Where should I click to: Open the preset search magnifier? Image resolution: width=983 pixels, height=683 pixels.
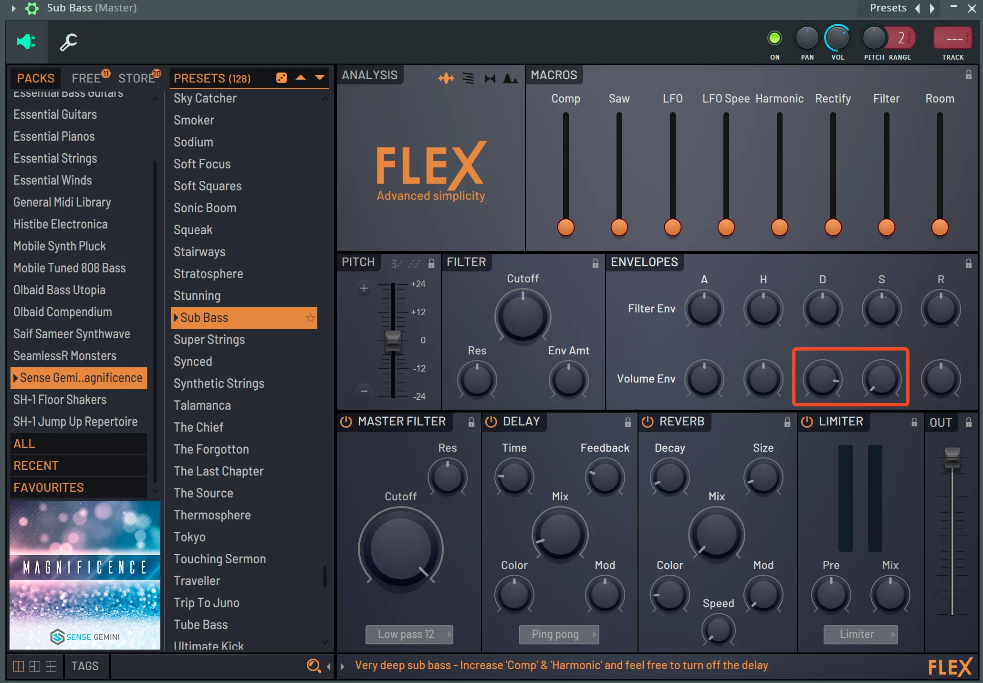click(314, 665)
